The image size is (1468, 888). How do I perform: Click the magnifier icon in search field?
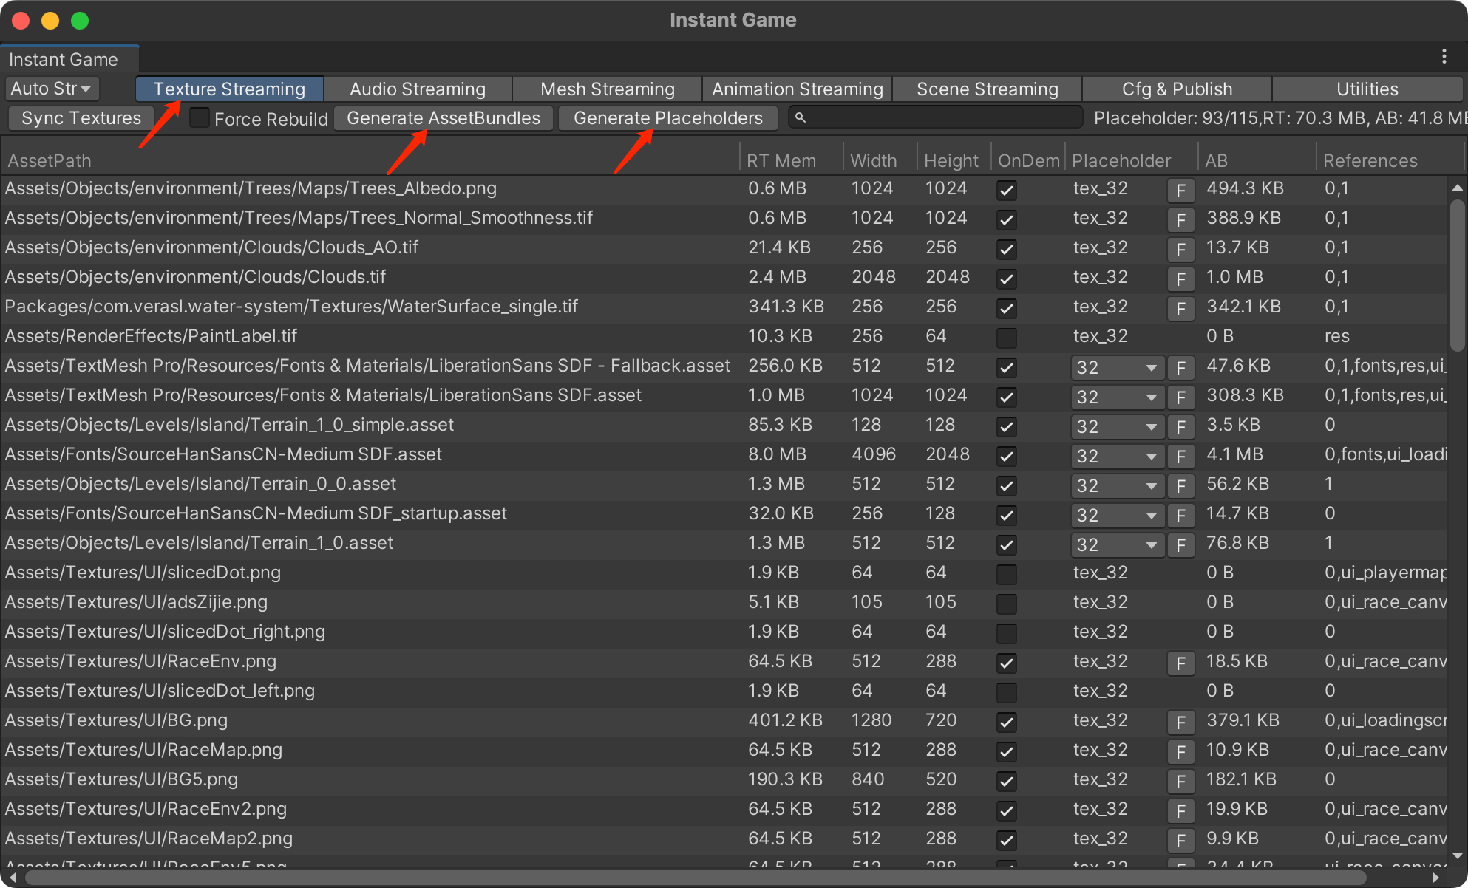tap(801, 118)
